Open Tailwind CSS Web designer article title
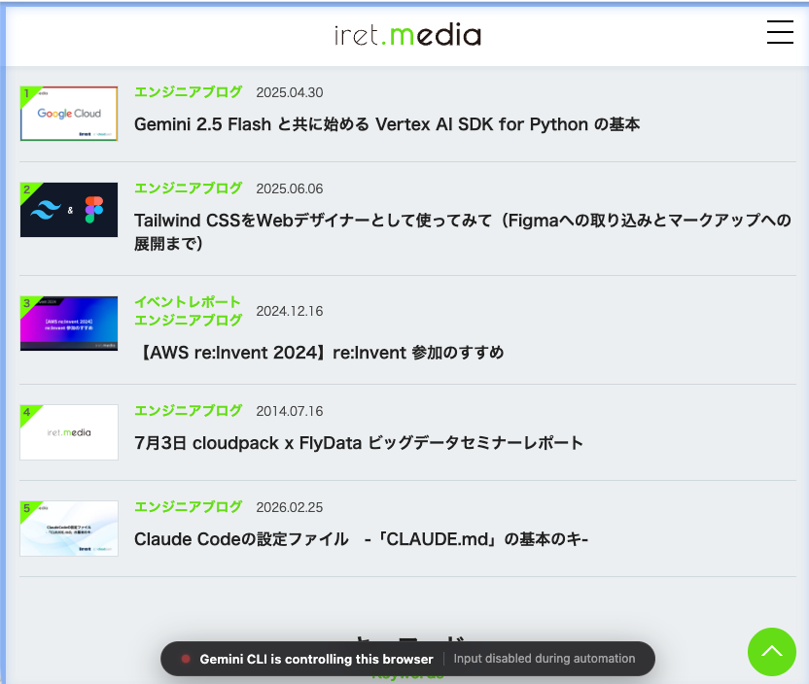This screenshot has width=809, height=684. (462, 232)
